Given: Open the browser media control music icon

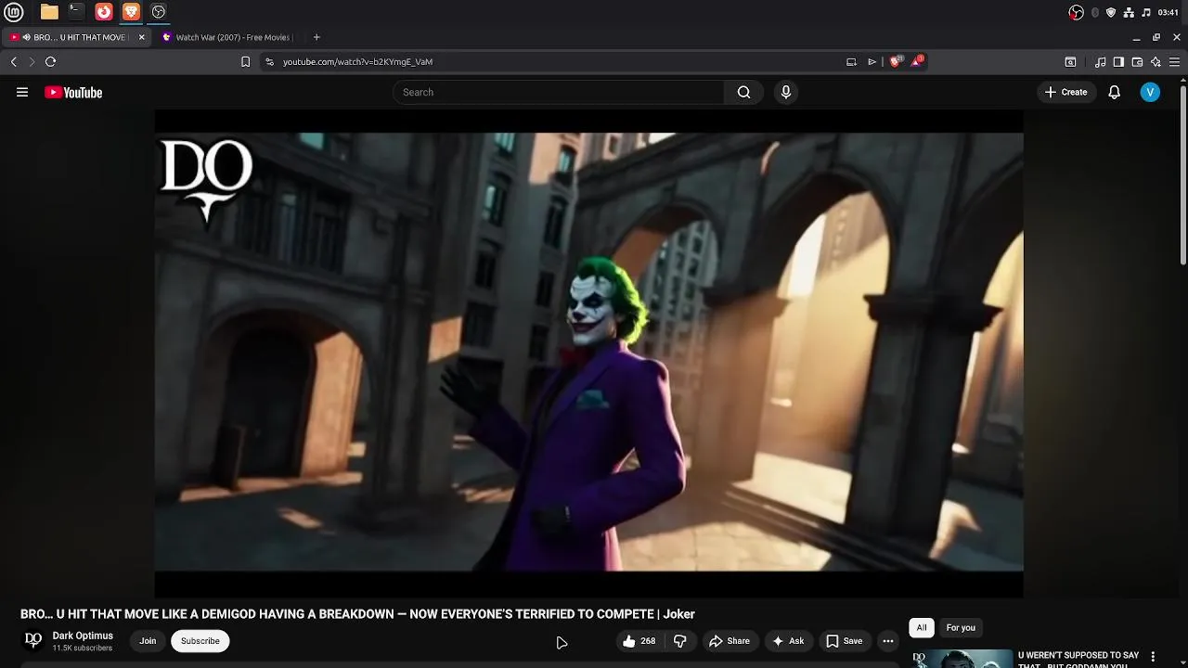Looking at the screenshot, I should pos(1101,61).
